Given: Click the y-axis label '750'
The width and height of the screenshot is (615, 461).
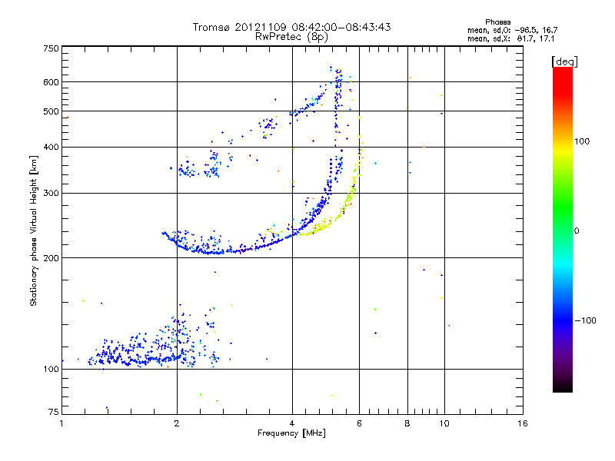Looking at the screenshot, I should 51,48.
